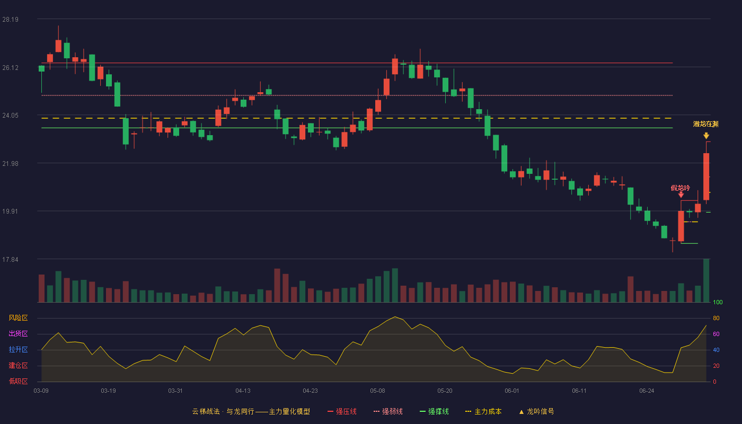Click the red 强压线 horizontal line
Viewport: 742px width, 424px height.
tap(357, 63)
